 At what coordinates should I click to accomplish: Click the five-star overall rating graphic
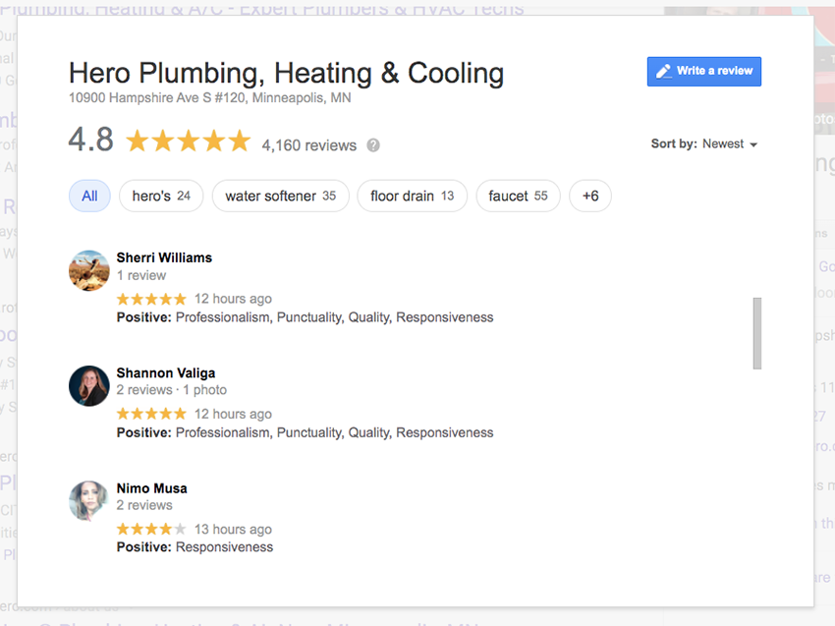pyautogui.click(x=189, y=142)
